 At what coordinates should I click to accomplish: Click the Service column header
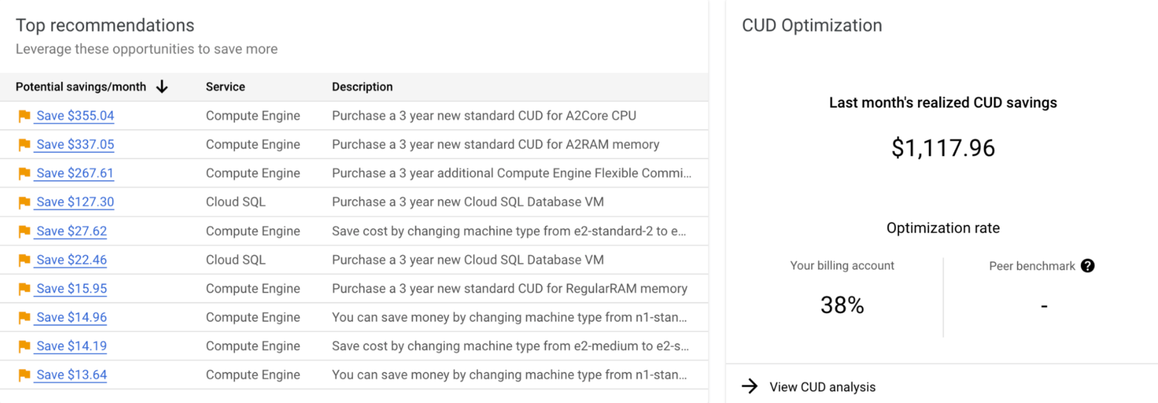coord(225,87)
